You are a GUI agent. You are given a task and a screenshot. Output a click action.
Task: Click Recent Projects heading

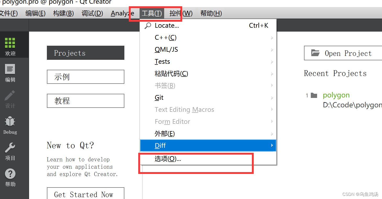(335, 73)
